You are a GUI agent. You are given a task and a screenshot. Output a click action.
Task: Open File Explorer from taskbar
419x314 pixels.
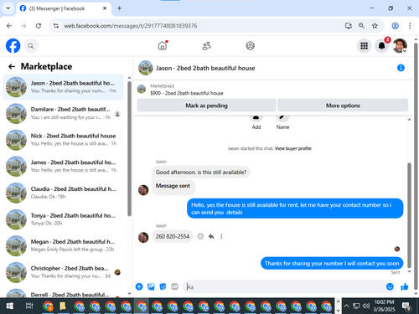point(63,306)
